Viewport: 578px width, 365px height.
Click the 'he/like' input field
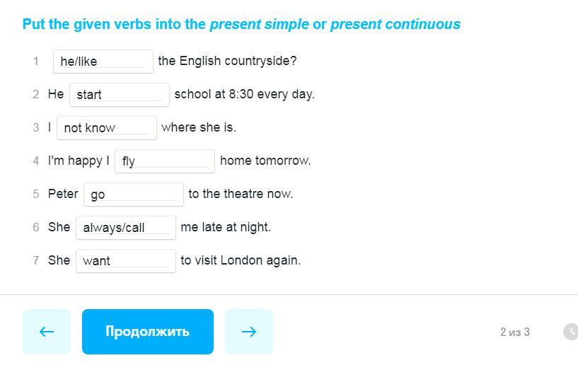103,62
